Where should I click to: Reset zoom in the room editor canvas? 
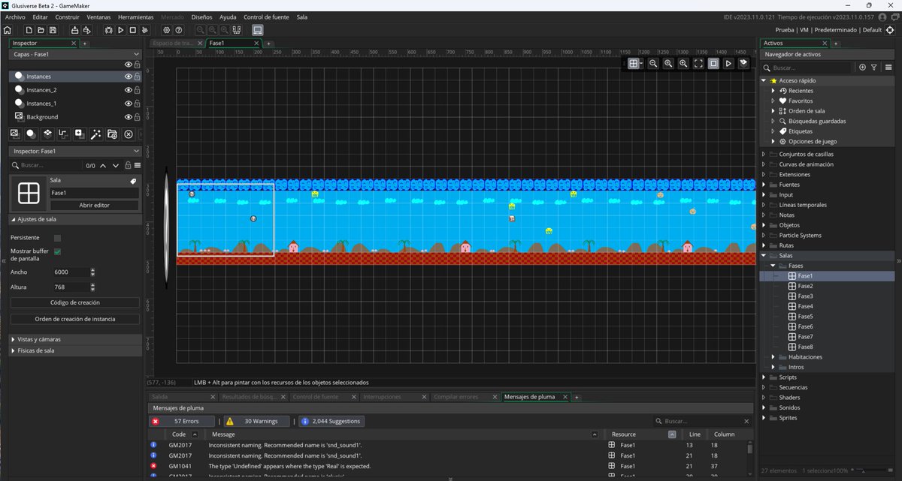pos(668,64)
